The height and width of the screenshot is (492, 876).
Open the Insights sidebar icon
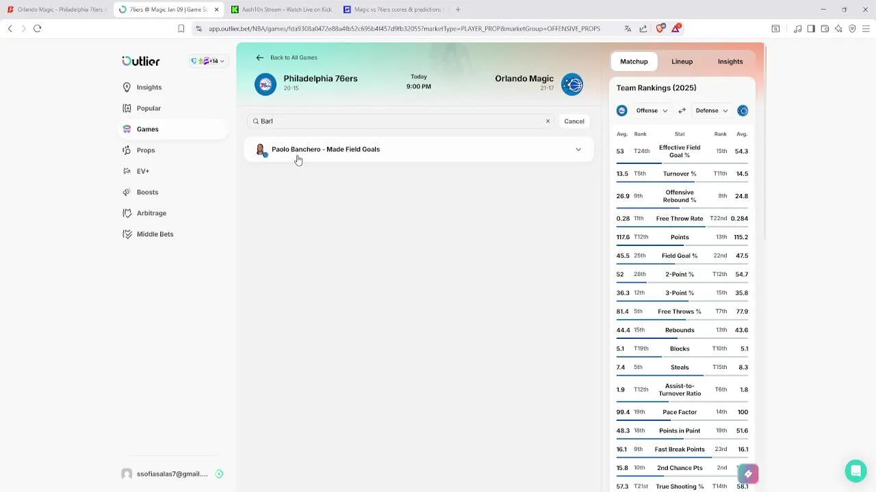point(127,87)
